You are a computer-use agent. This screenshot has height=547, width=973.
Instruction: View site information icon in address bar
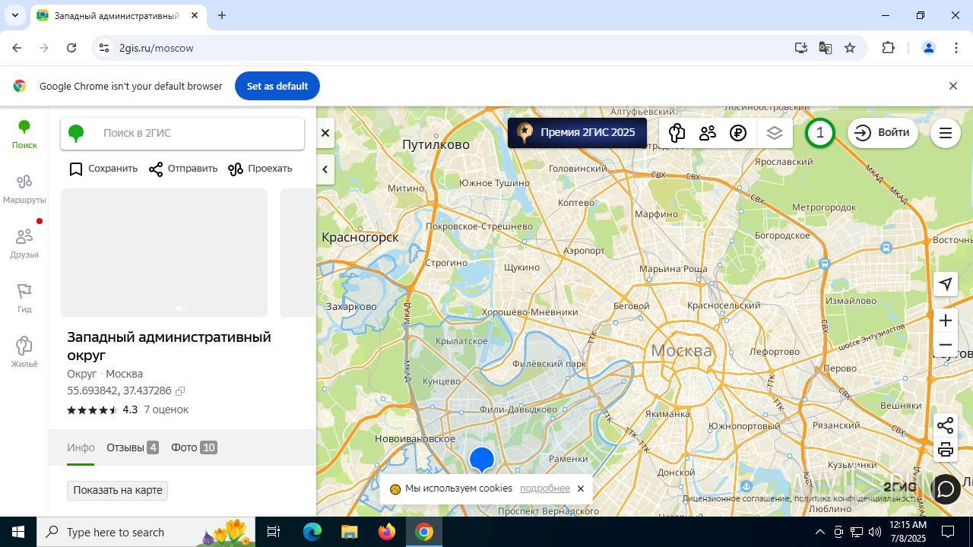click(104, 48)
